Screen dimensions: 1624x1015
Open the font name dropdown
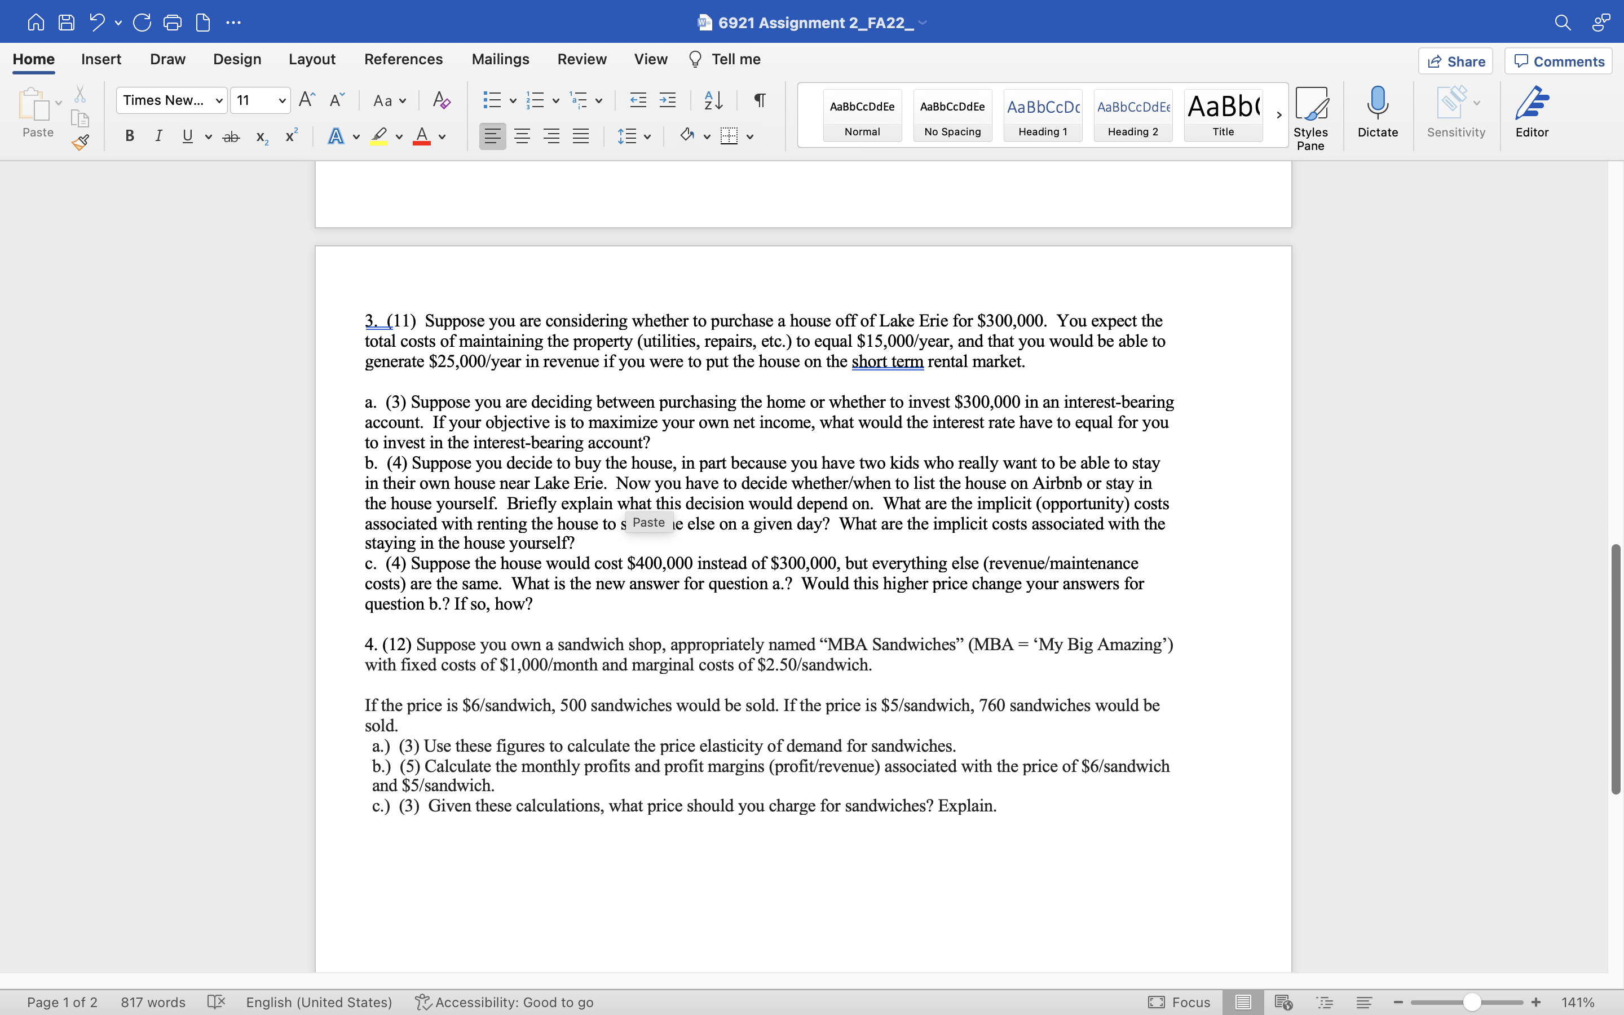[219, 101]
